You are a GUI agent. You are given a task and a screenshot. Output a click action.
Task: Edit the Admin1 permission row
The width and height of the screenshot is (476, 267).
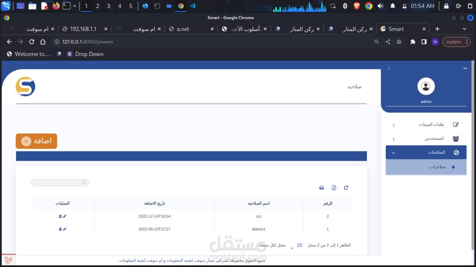65,229
